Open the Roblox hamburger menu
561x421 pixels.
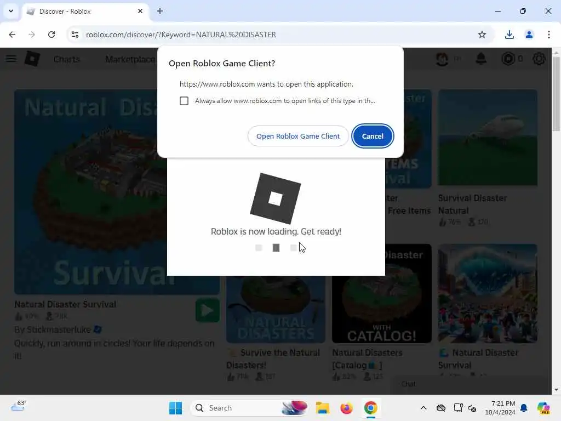coord(11,58)
